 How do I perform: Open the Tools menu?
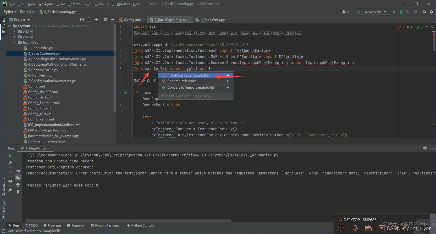tap(99, 4)
